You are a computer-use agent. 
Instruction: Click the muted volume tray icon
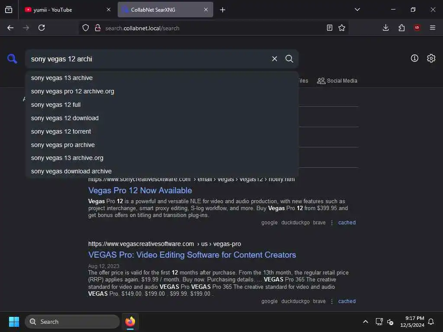point(390,322)
